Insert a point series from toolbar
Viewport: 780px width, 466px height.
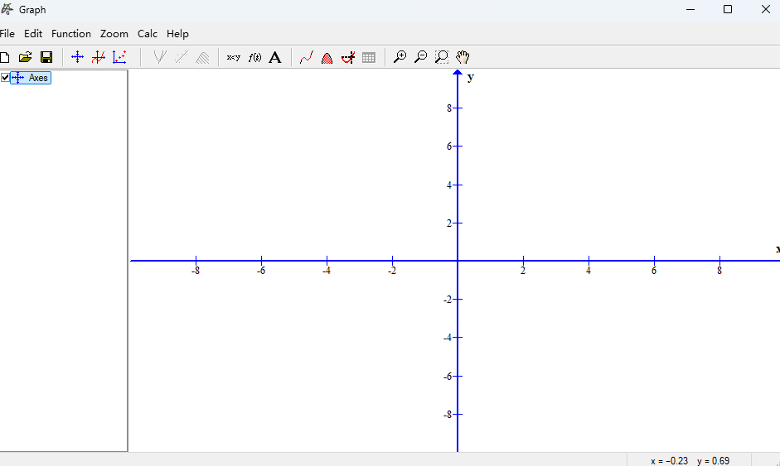pyautogui.click(x=119, y=57)
